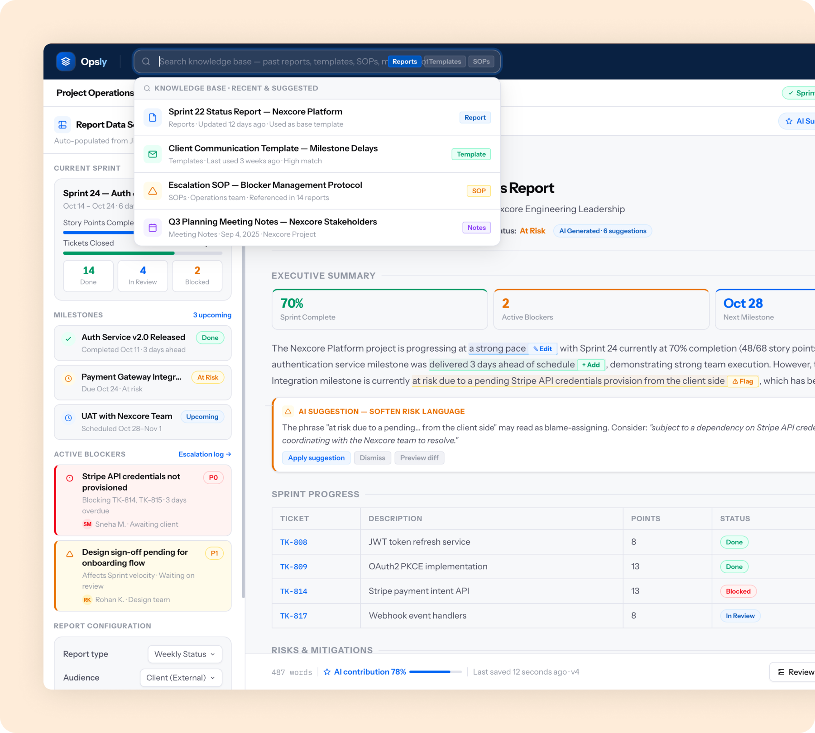Click the Notes tag badge

click(x=476, y=228)
